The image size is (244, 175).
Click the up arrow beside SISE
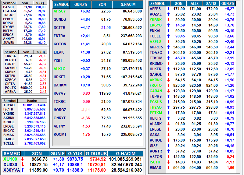click(x=168, y=146)
